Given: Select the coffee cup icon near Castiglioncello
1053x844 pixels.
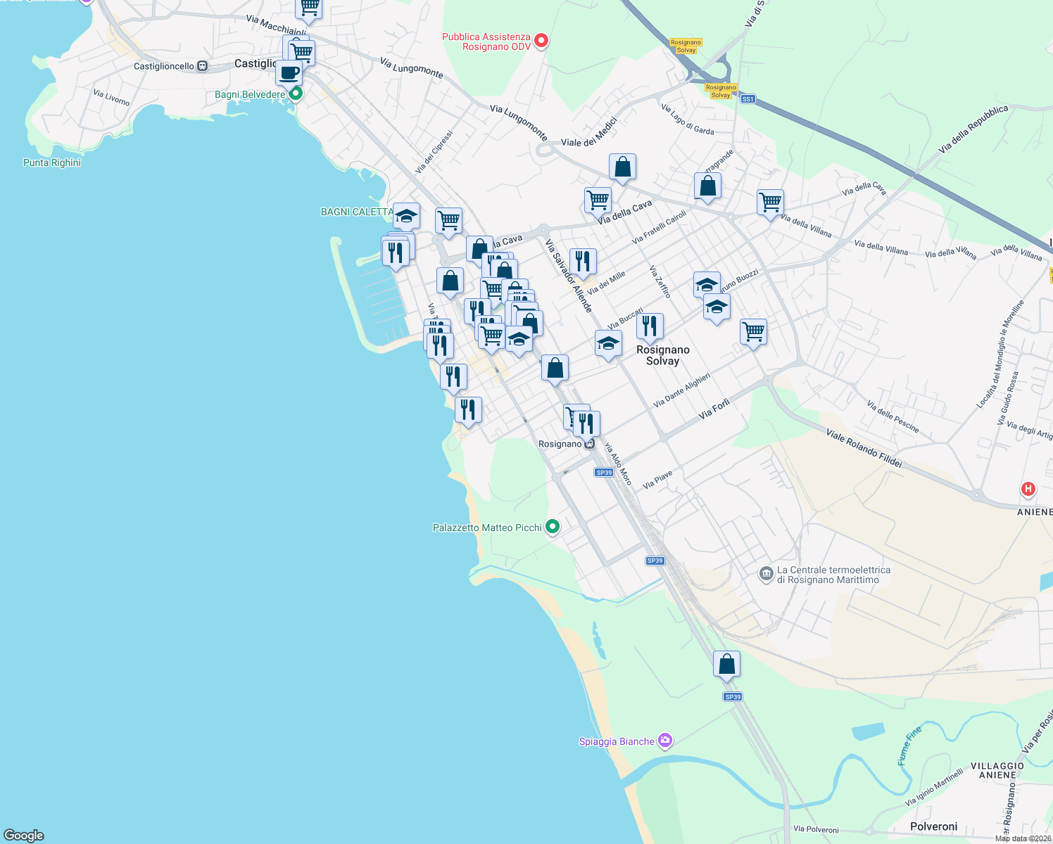Looking at the screenshot, I should [288, 72].
